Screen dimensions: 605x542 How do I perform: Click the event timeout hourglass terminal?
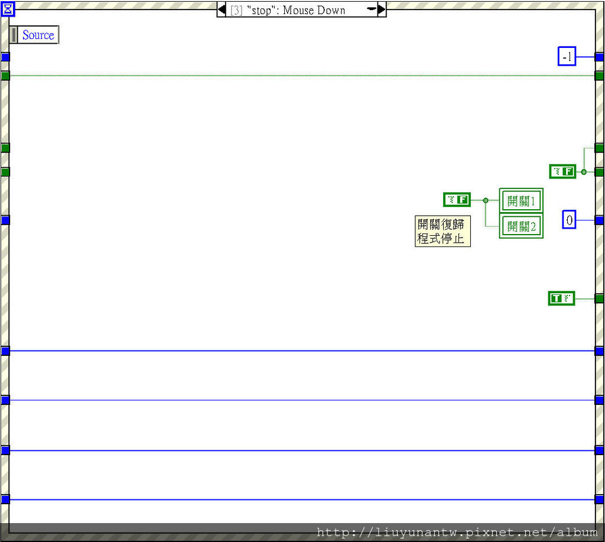coord(8,8)
